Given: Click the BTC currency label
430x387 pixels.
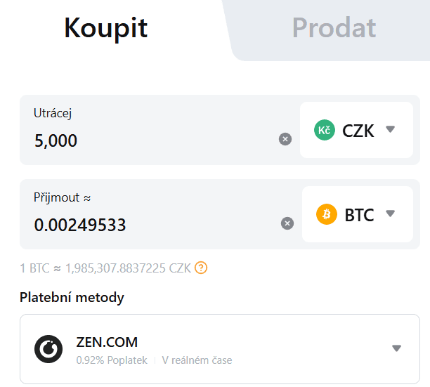Looking at the screenshot, I should [x=360, y=214].
